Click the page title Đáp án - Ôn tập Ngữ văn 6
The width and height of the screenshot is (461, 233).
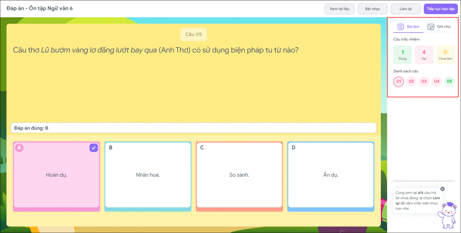pyautogui.click(x=40, y=8)
